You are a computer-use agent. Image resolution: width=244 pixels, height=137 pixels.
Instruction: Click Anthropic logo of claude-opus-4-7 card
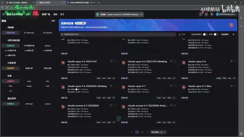(x=124, y=87)
